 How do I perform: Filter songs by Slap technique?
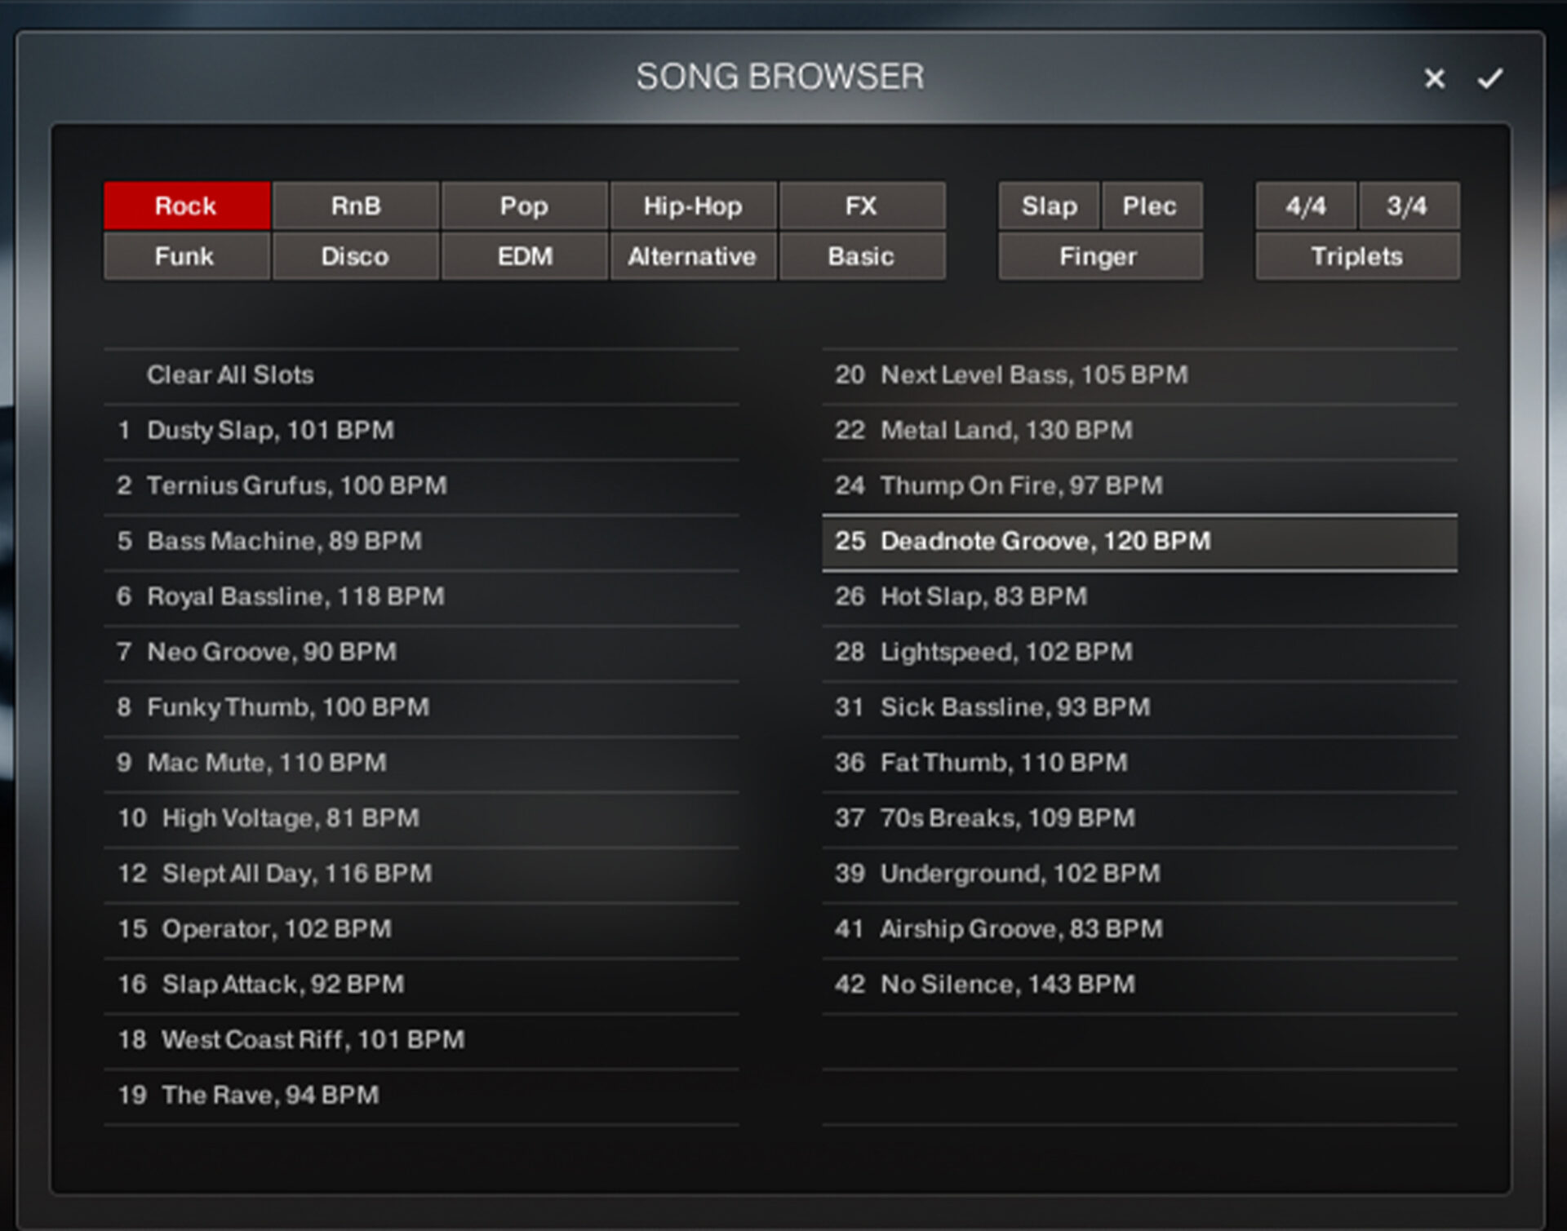(1049, 206)
